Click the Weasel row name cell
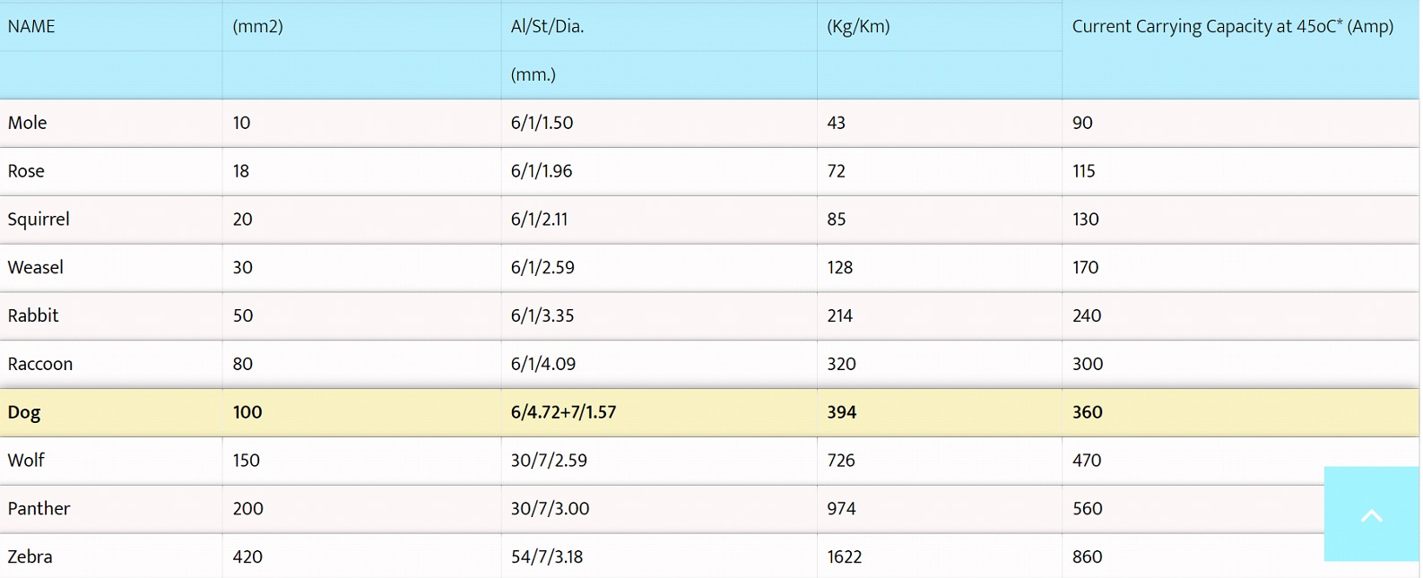Viewport: 1423px width, 578px height. (36, 268)
